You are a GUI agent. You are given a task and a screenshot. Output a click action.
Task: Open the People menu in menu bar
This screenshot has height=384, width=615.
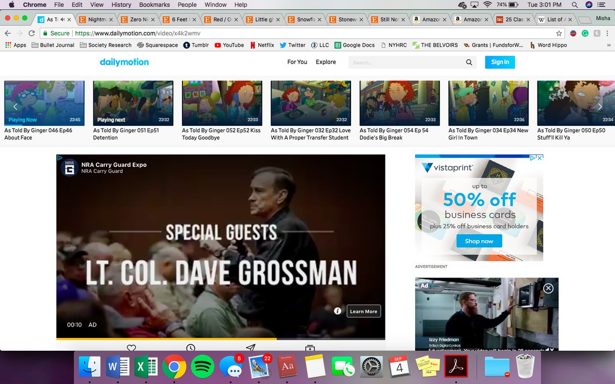pos(187,5)
